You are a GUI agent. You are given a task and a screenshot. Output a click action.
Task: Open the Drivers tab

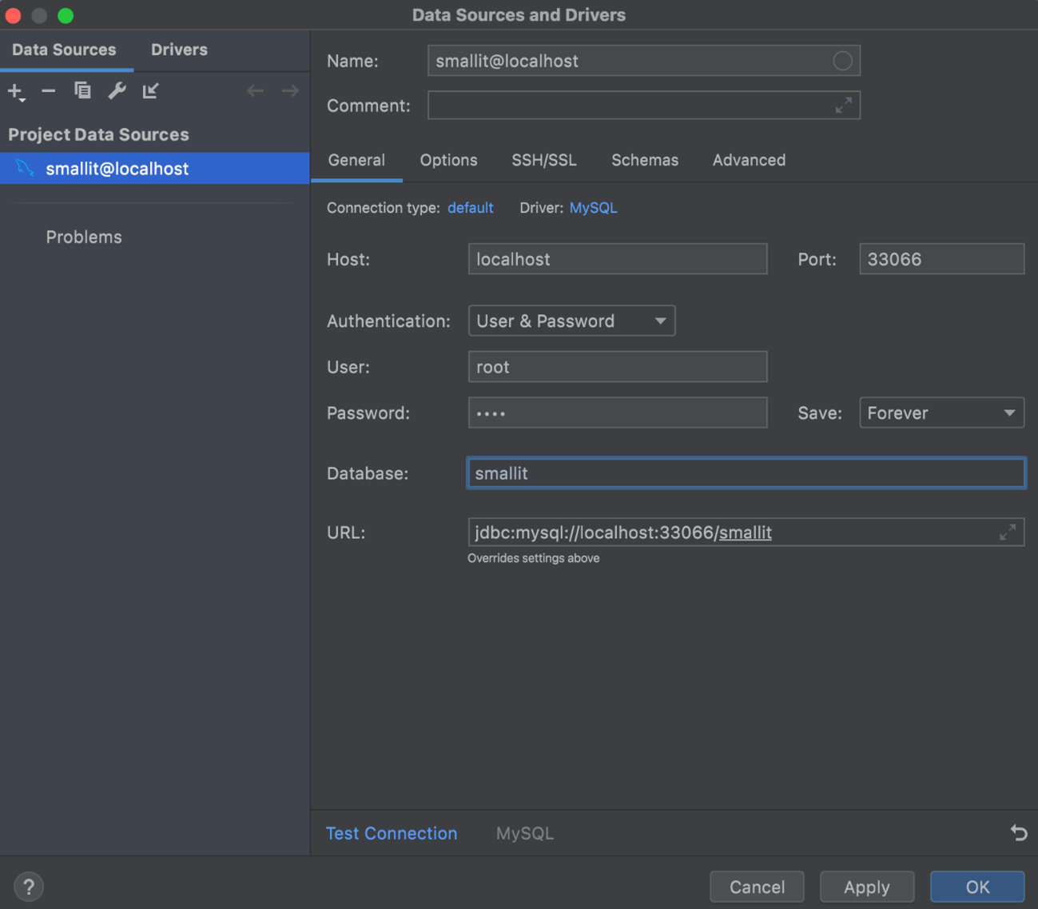(179, 50)
